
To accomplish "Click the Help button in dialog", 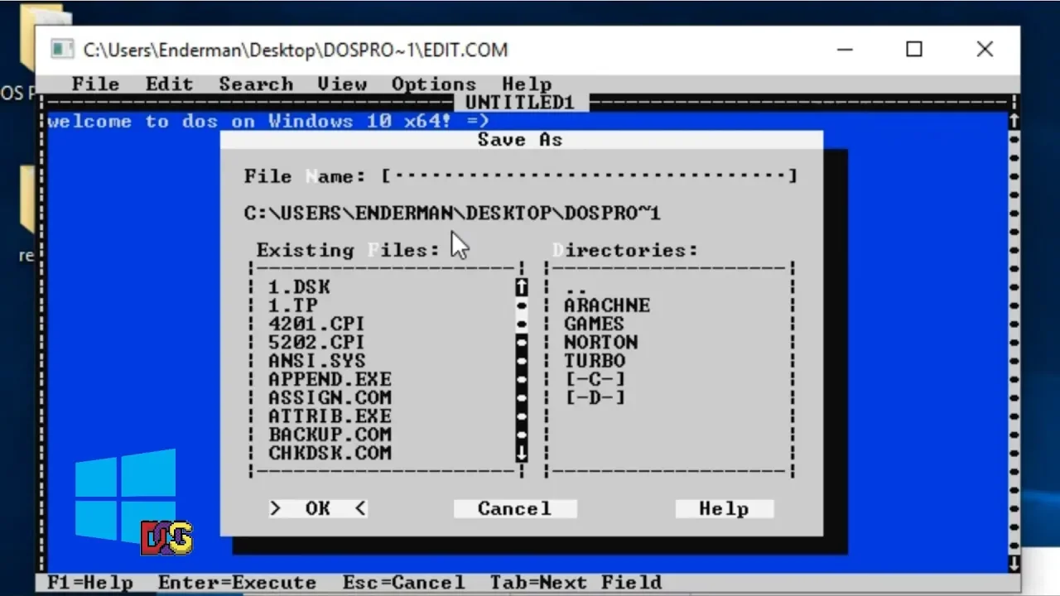I will coord(724,508).
